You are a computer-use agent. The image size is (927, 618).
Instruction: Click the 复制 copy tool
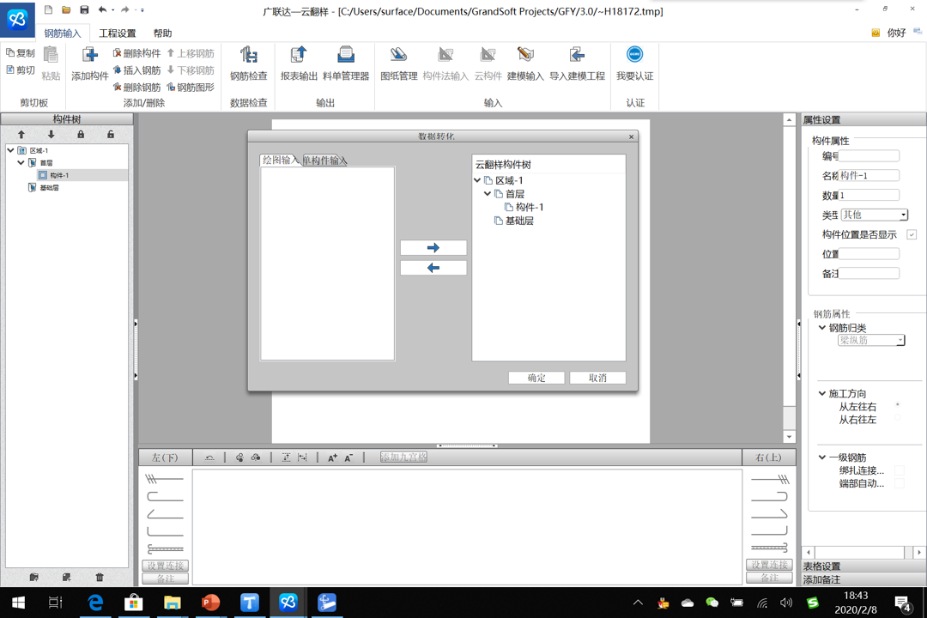pyautogui.click(x=20, y=52)
